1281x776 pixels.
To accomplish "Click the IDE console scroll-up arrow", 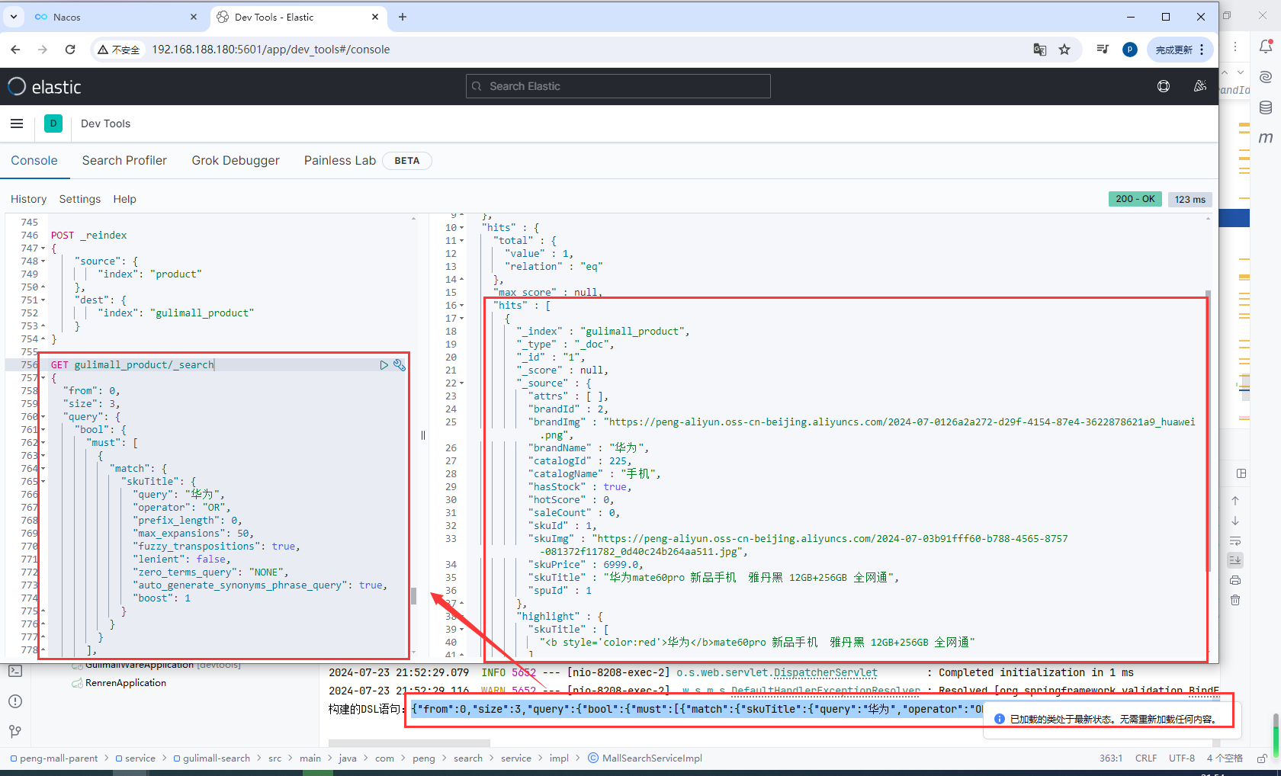I will 1235,501.
